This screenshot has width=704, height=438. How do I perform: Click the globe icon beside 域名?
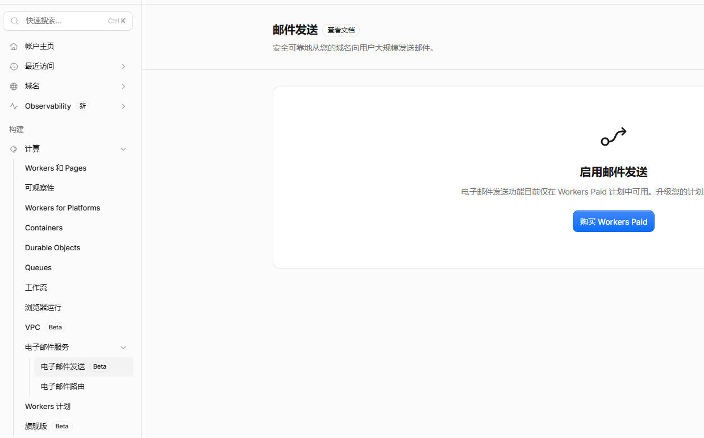(x=14, y=86)
